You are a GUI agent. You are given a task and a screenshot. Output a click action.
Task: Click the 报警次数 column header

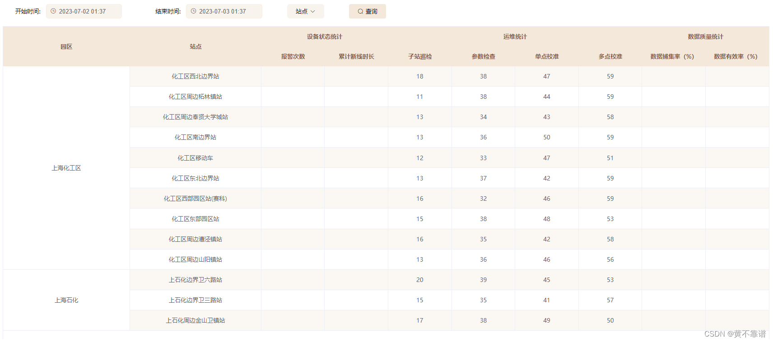click(293, 56)
